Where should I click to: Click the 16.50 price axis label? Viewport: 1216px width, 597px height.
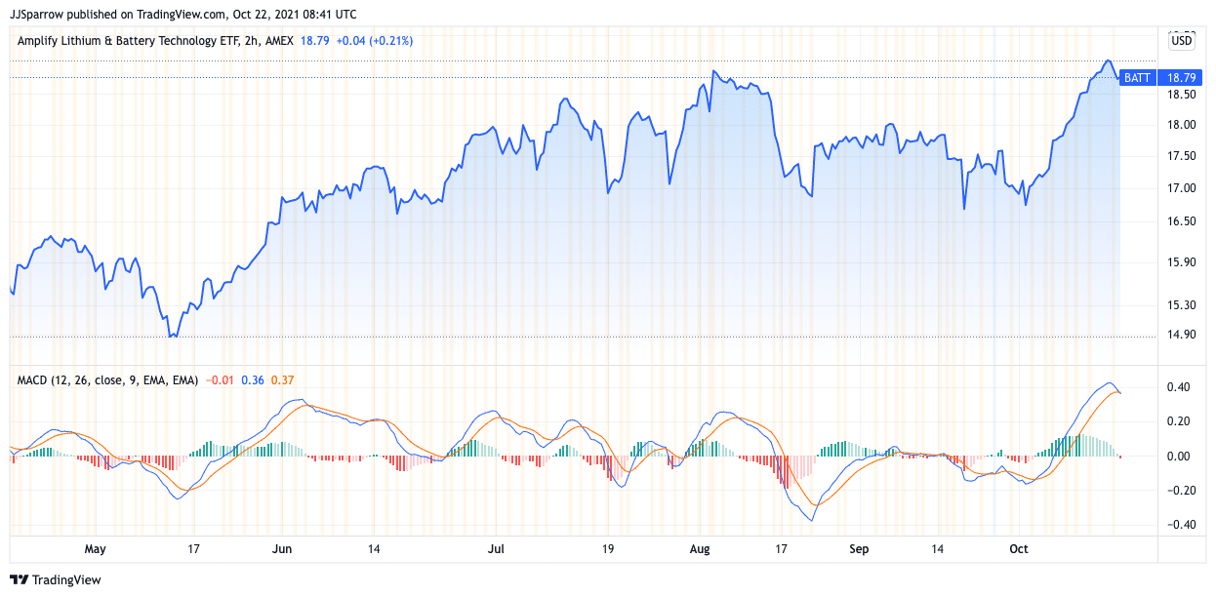pyautogui.click(x=1182, y=221)
